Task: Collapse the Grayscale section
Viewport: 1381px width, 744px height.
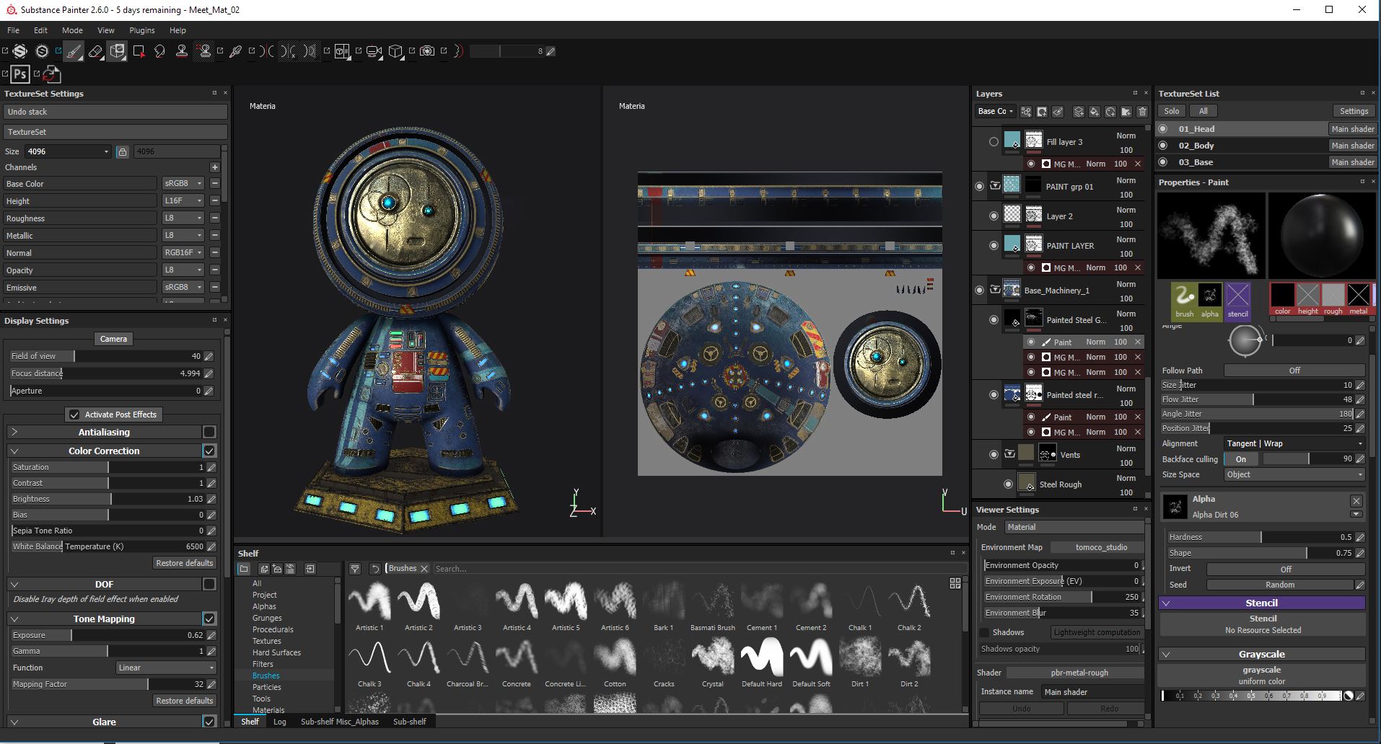Action: [x=1166, y=654]
